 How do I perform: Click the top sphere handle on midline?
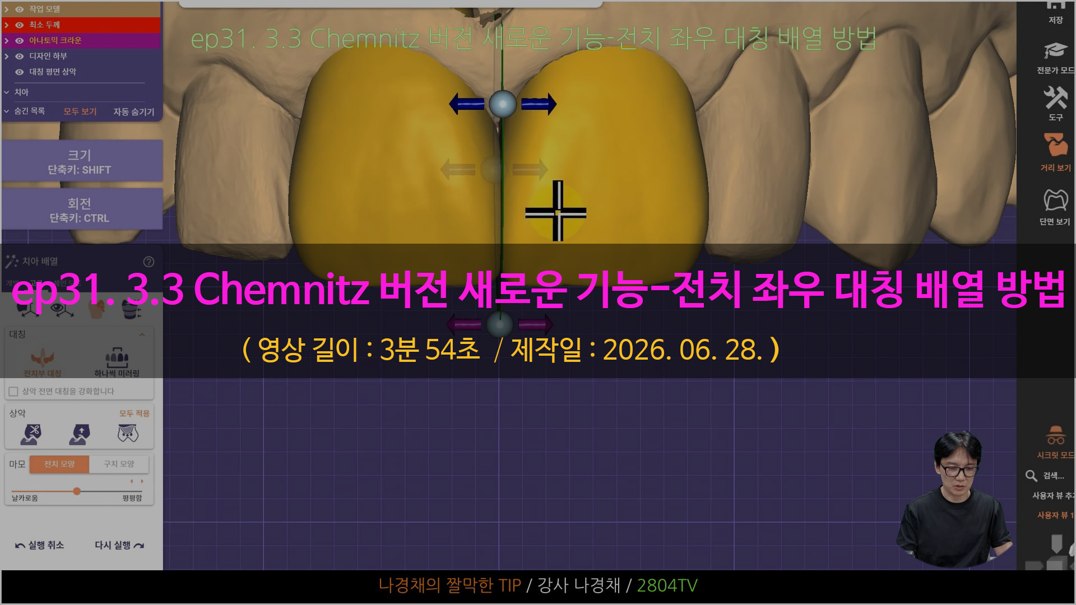[503, 104]
